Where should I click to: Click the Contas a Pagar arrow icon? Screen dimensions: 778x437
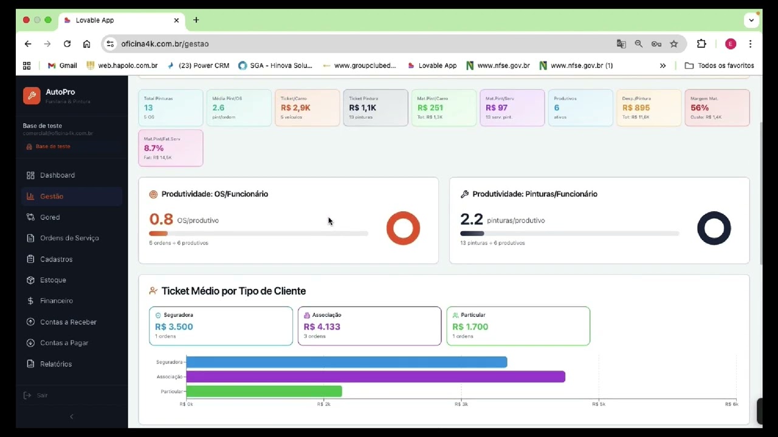tap(30, 343)
